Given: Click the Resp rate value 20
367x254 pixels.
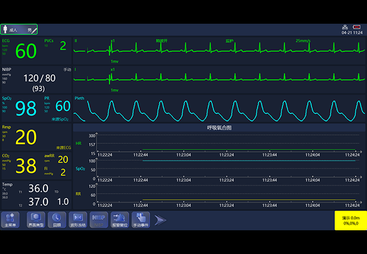Looking at the screenshot, I should (26, 137).
